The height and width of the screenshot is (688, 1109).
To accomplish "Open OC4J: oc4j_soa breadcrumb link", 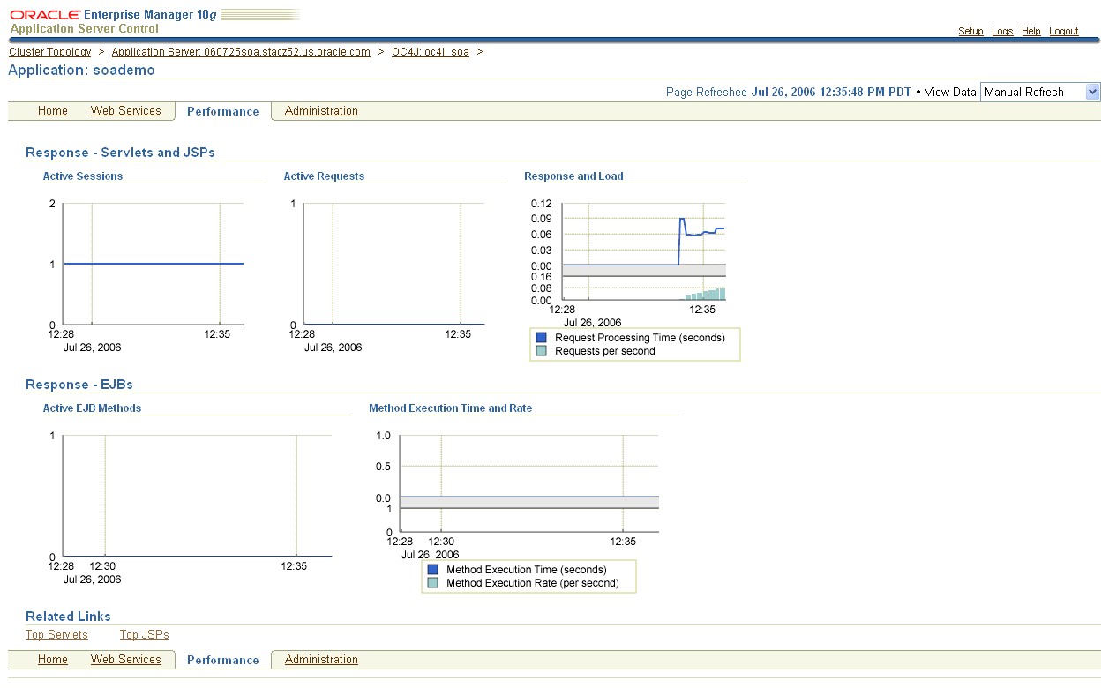I will click(431, 52).
